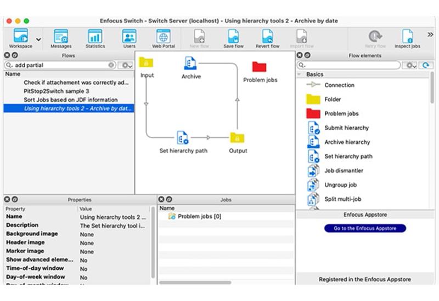Select Sort Jobs based on JDF information
439x301 pixels.
coord(70,100)
